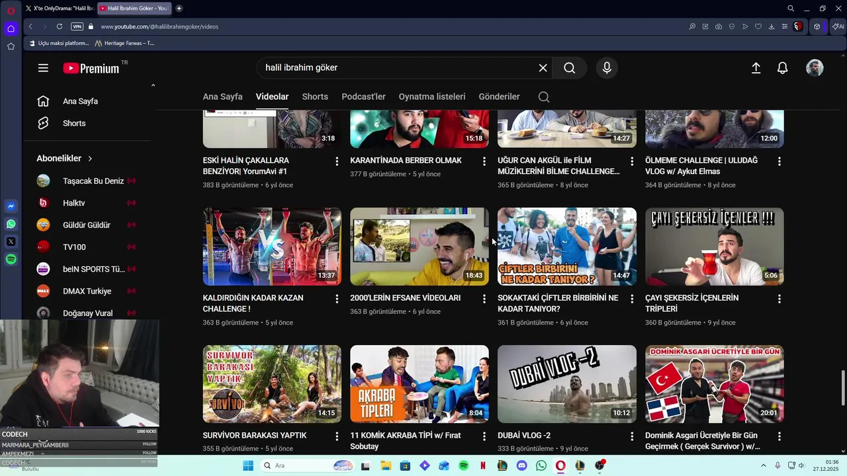
Task: Open options menu for KALDIRDIĞIN KADAR KAZAN
Action: [x=336, y=299]
